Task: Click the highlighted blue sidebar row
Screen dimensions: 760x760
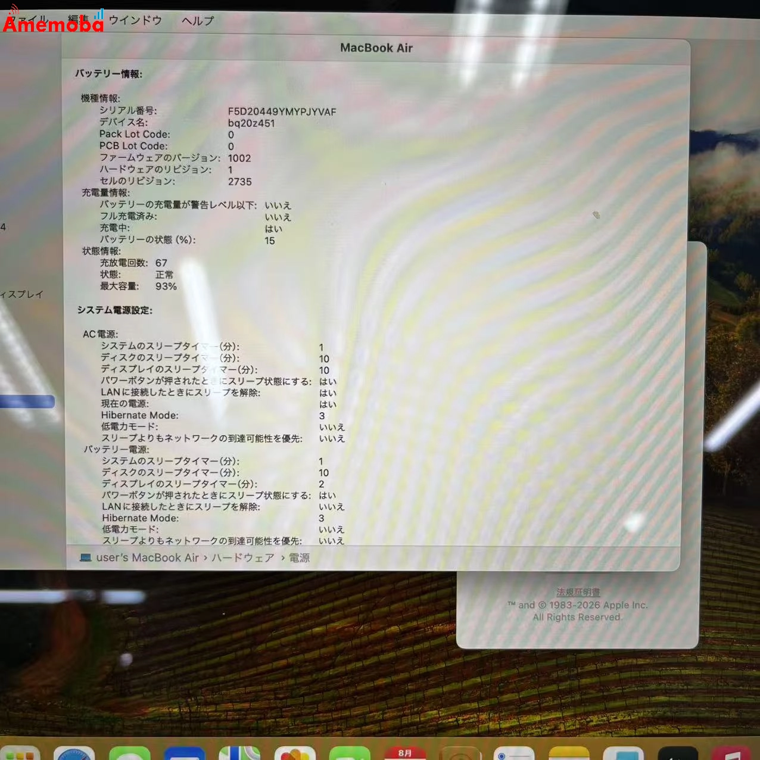Action: click(27, 402)
